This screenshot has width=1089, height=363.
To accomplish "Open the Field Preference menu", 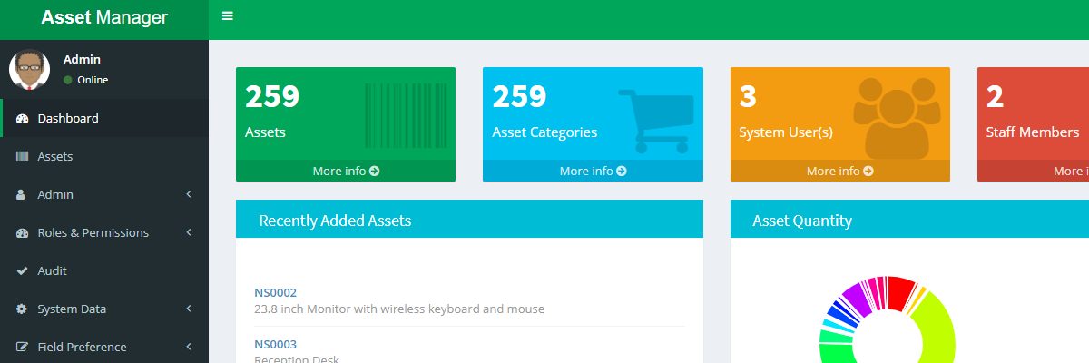I will click(104, 347).
